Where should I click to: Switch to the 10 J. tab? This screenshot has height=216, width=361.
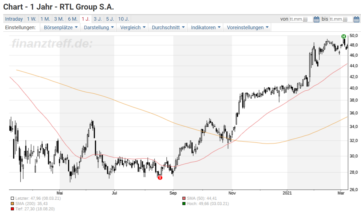pyautogui.click(x=123, y=19)
